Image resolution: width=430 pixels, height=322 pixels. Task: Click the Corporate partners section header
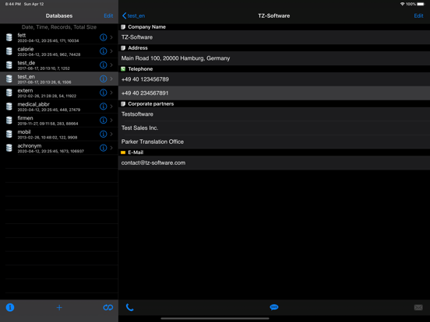(x=151, y=103)
